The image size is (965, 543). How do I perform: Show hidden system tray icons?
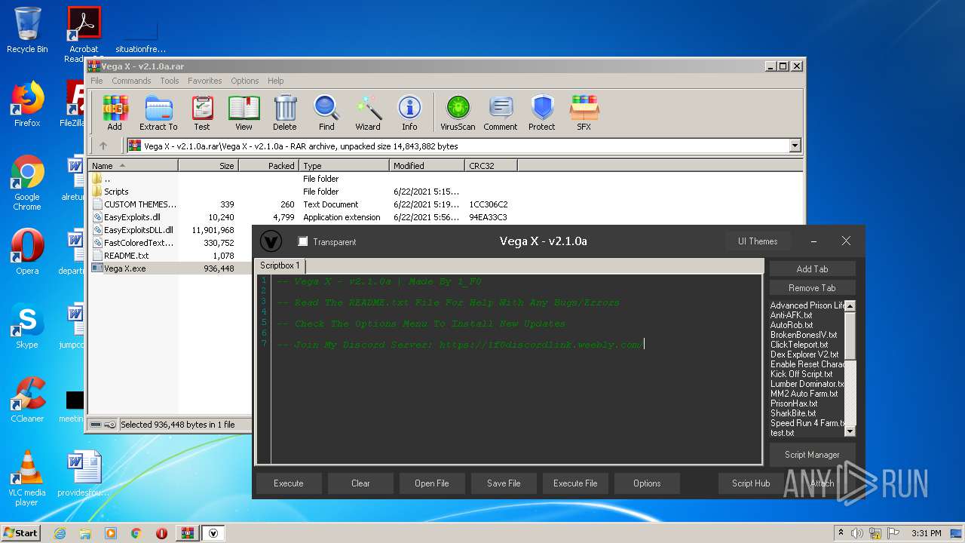841,533
